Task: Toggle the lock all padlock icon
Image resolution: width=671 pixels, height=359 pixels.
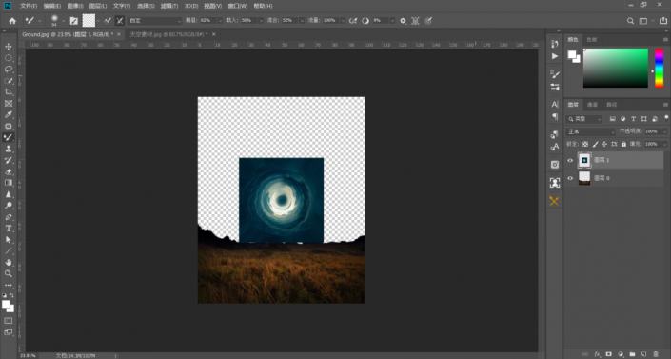Action: pyautogui.click(x=623, y=144)
